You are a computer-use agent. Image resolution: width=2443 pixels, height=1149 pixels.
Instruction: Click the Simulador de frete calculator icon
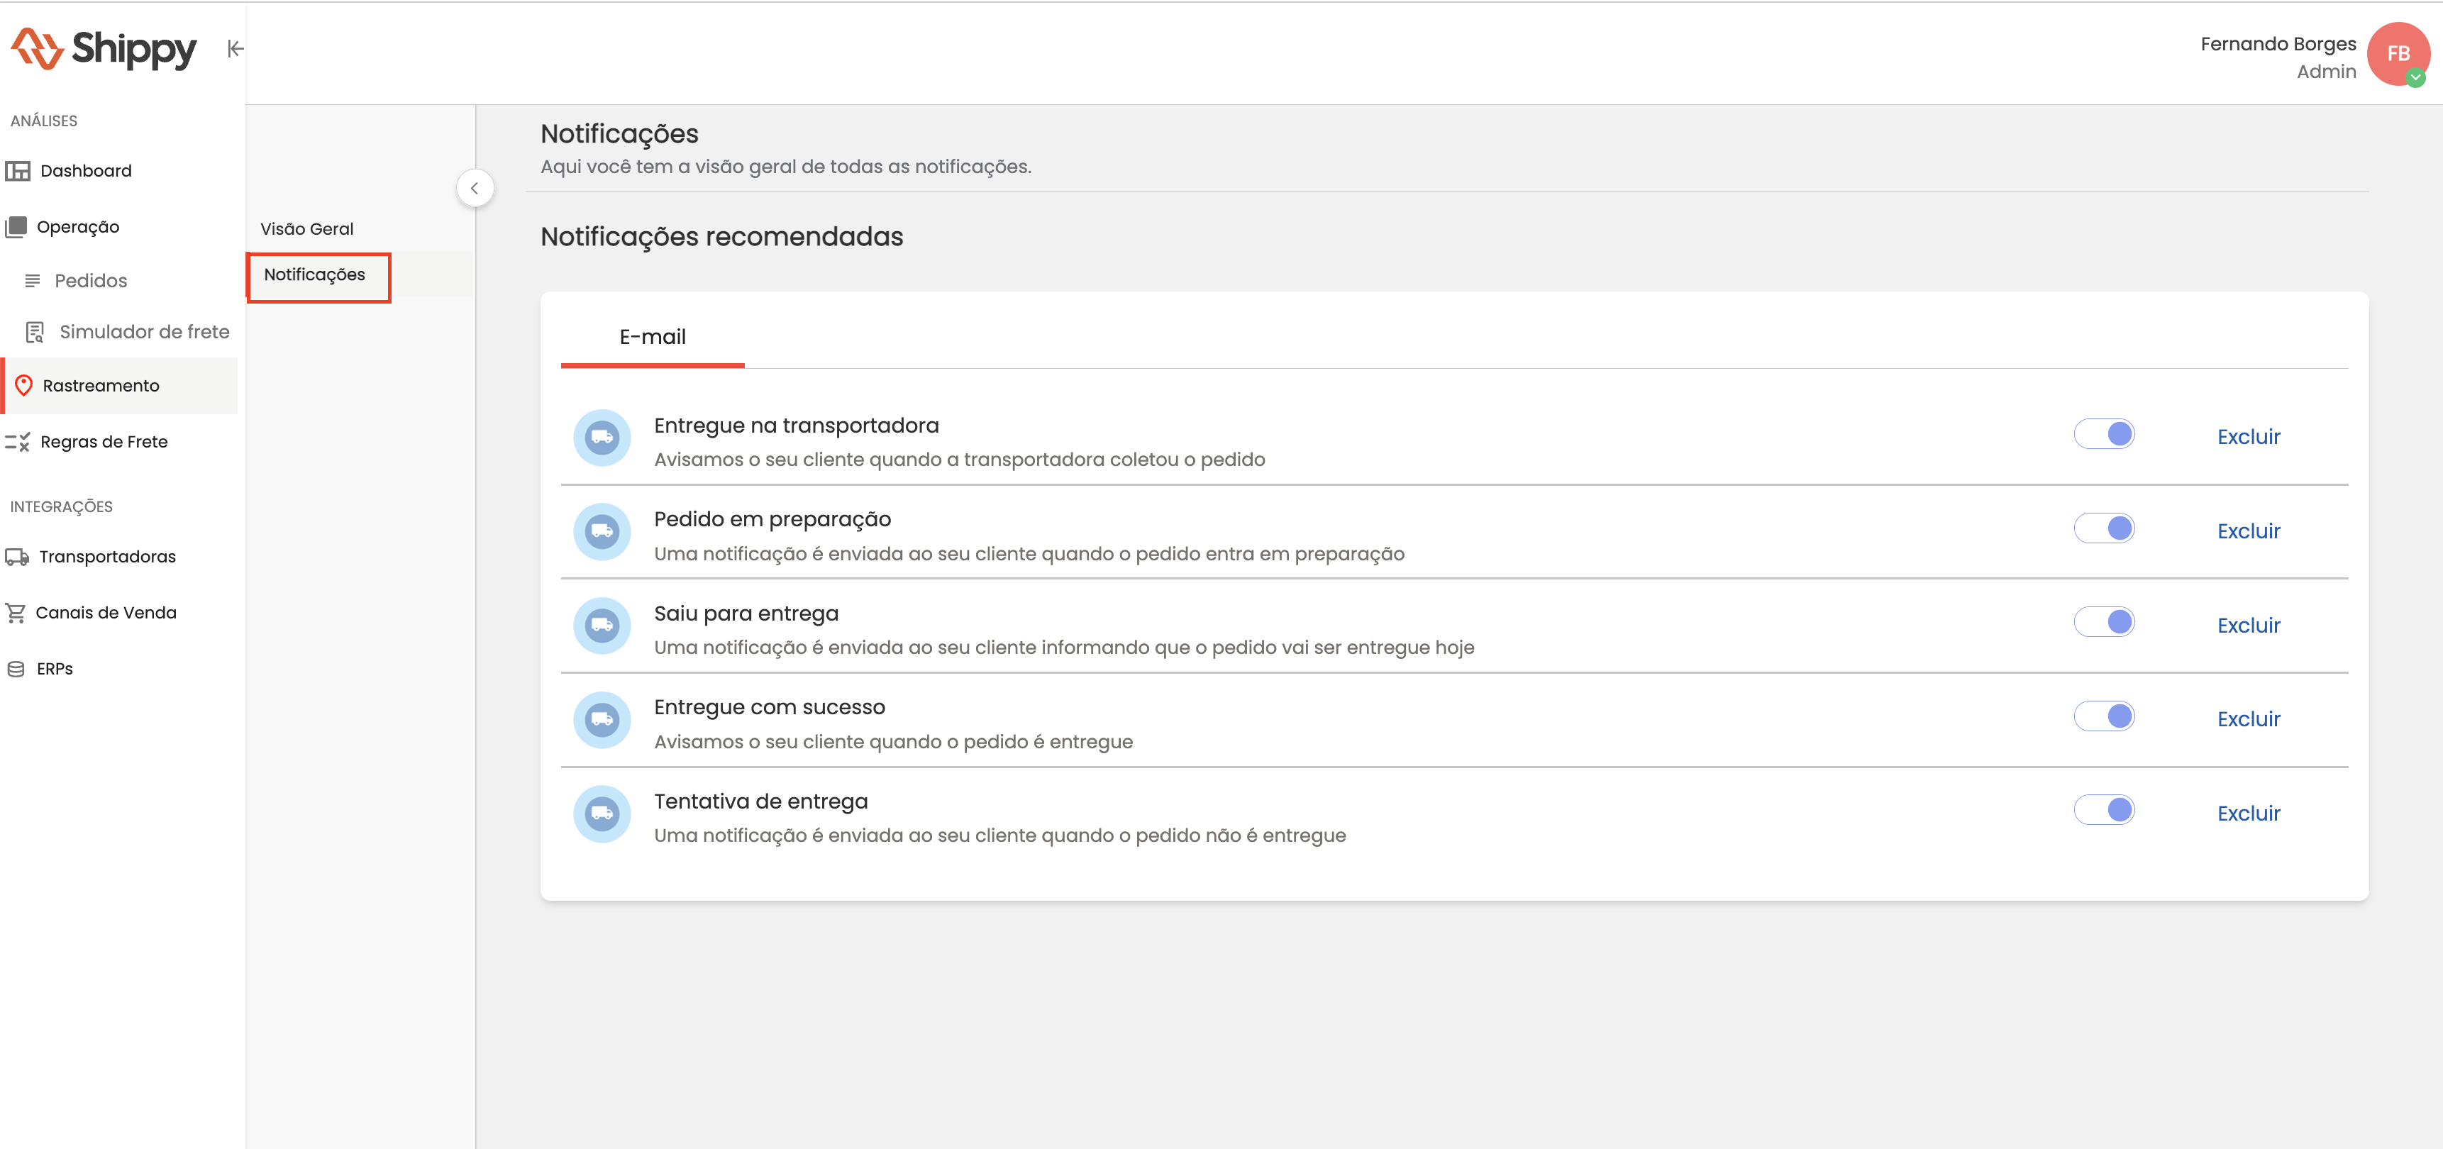[35, 332]
